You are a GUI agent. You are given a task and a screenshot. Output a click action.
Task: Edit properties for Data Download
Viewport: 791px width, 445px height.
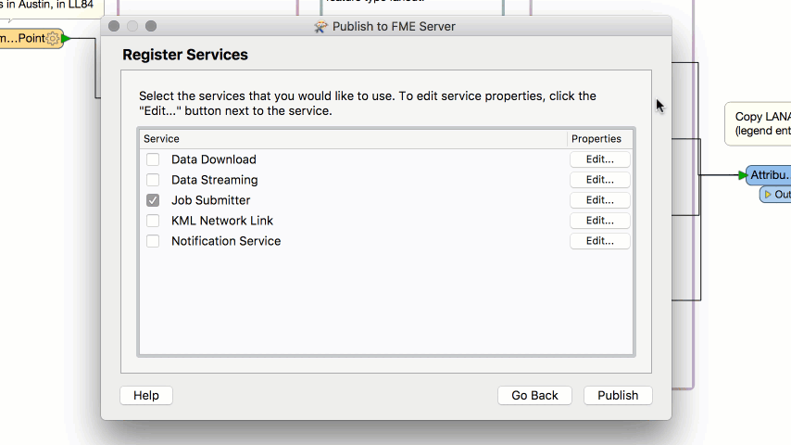(x=600, y=159)
